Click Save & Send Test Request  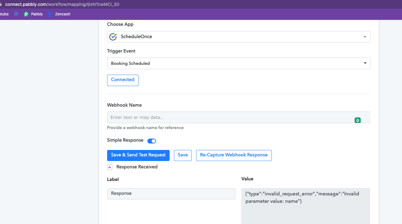pyautogui.click(x=138, y=155)
